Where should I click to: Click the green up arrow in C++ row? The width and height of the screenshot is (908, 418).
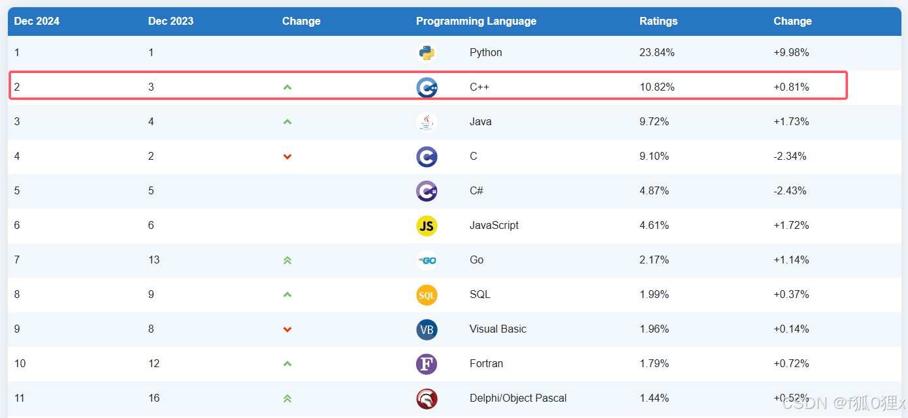coord(287,87)
